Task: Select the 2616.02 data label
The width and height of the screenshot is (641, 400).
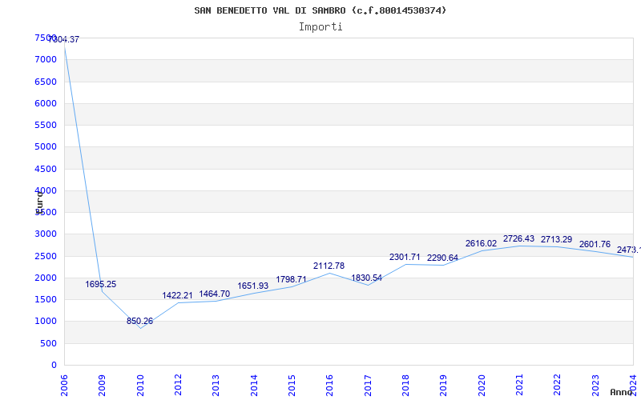Action: 482,243
